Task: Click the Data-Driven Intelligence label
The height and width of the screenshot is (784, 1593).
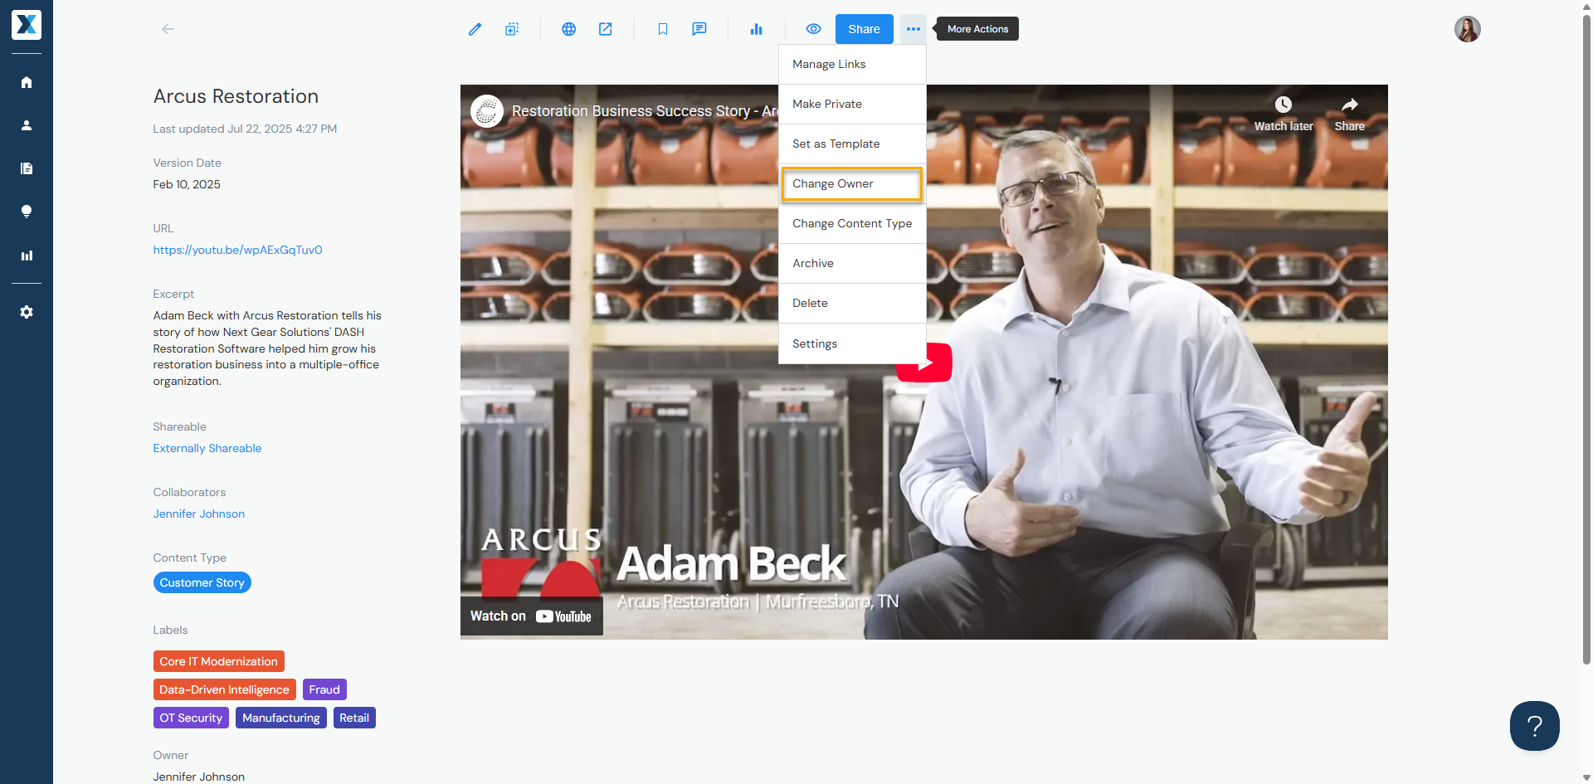Action: (225, 689)
